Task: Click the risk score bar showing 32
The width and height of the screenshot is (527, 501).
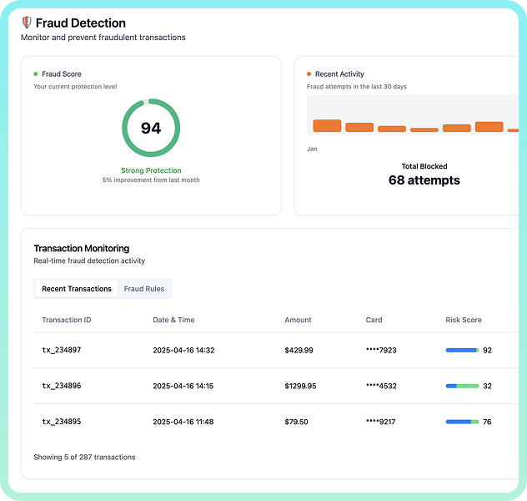Action: (x=462, y=387)
